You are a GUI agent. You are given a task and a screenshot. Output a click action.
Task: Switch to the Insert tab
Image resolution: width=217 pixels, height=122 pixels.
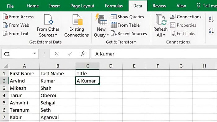coord(54,6)
